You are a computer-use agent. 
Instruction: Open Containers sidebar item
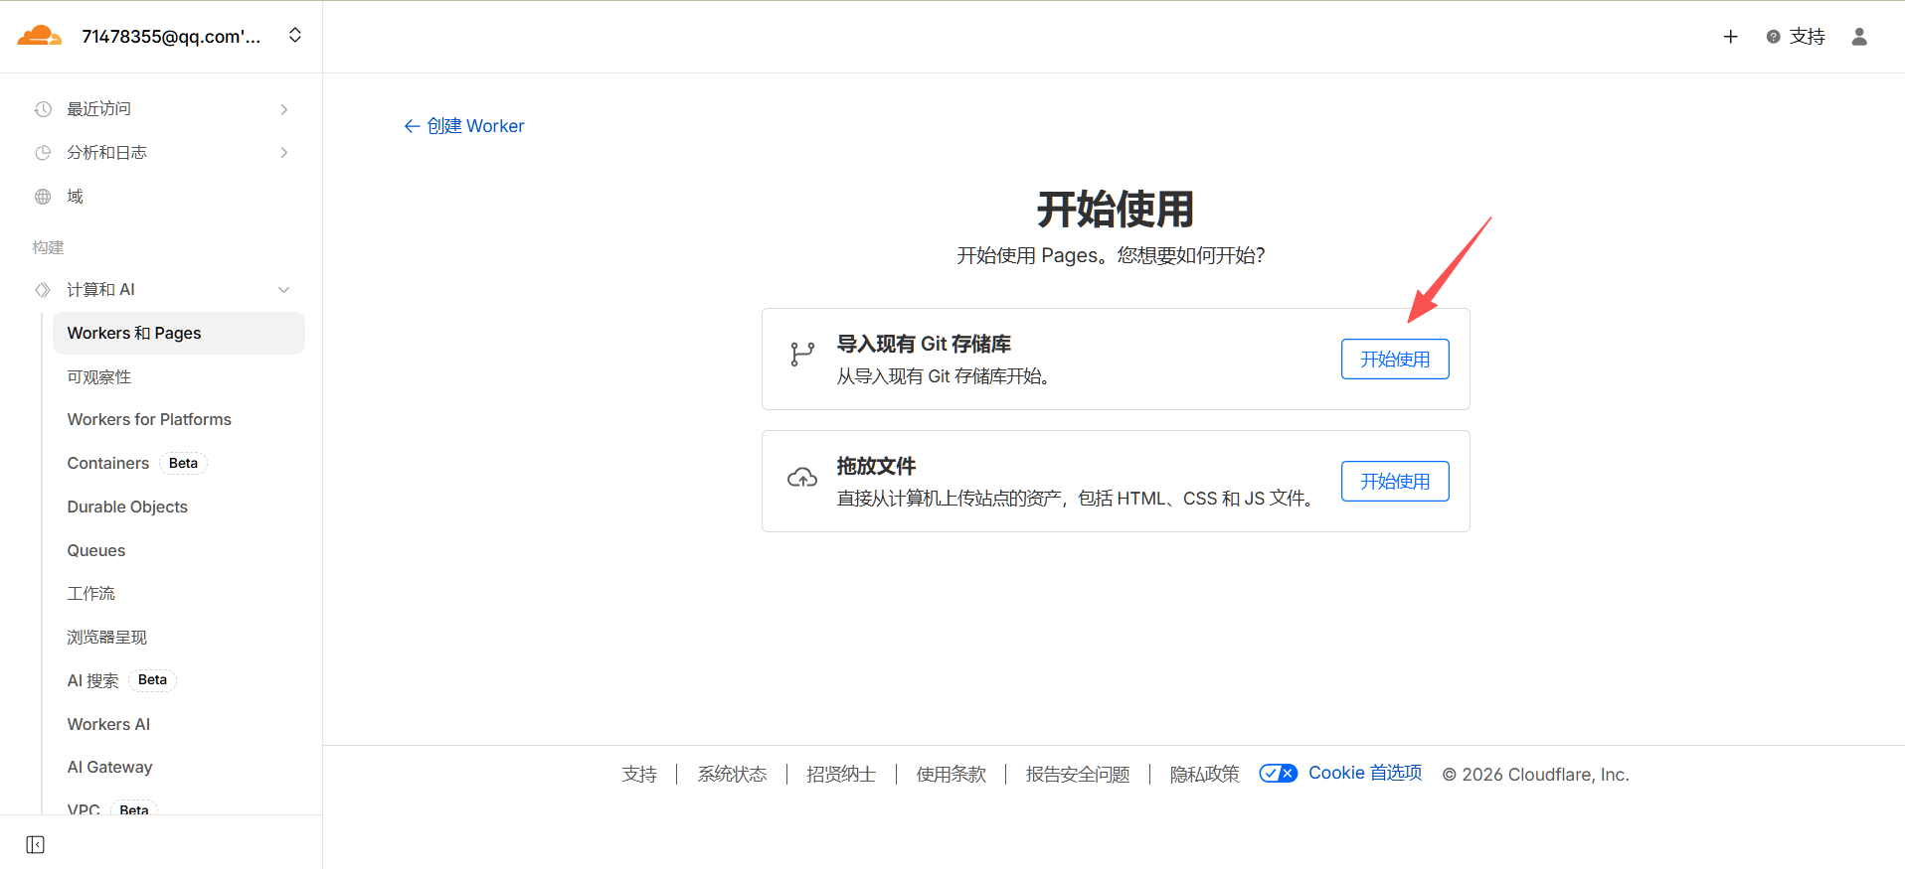coord(108,464)
